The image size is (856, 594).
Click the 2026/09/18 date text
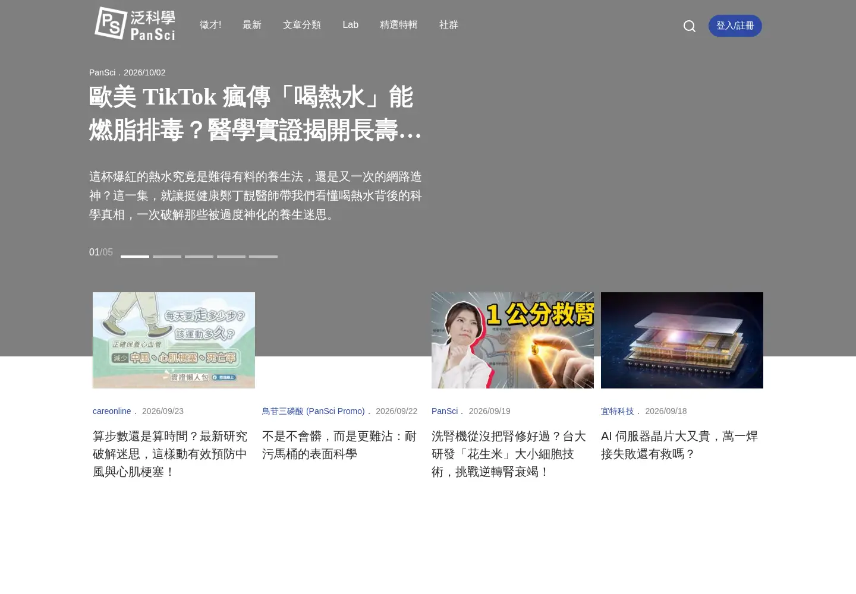[666, 411]
